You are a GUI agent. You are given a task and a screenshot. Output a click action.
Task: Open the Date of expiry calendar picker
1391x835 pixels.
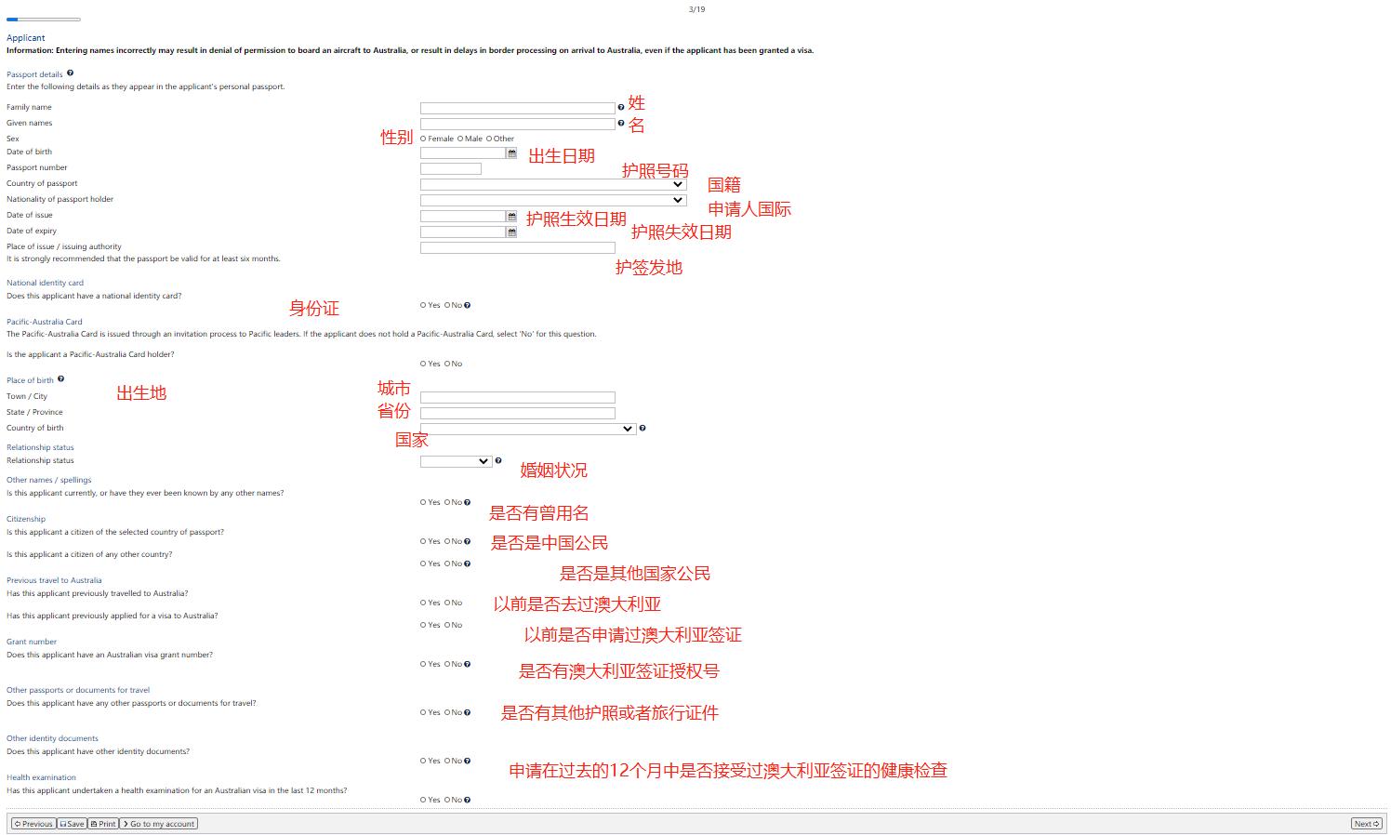coord(511,232)
